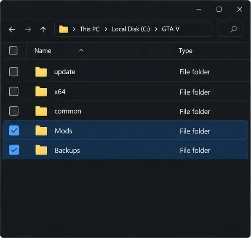
Task: Select the x64 folder icon
Action: point(41,92)
